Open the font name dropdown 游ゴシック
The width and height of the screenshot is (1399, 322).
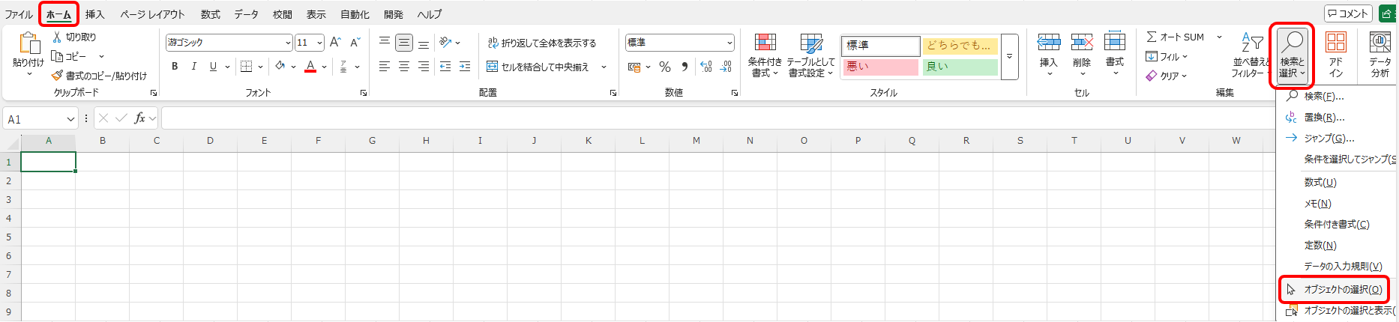point(288,43)
